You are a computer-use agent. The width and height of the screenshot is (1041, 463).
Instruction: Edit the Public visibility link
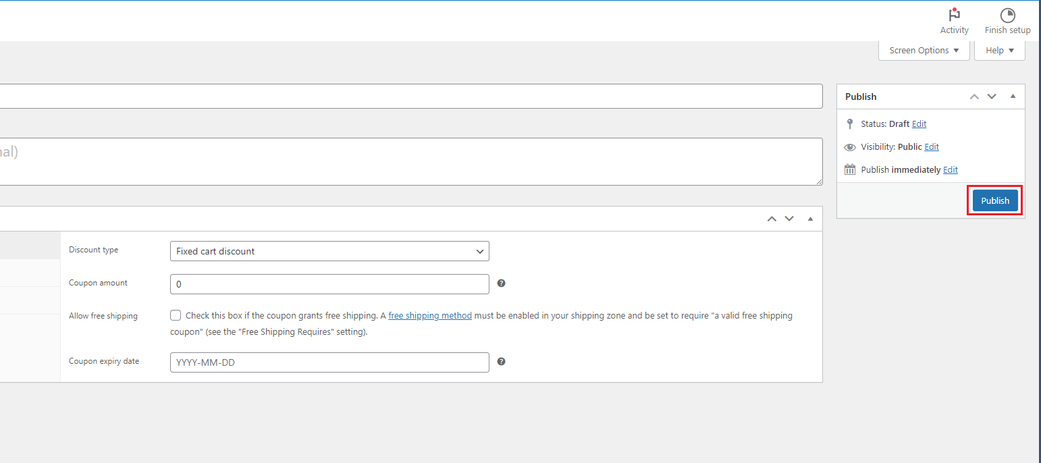932,147
